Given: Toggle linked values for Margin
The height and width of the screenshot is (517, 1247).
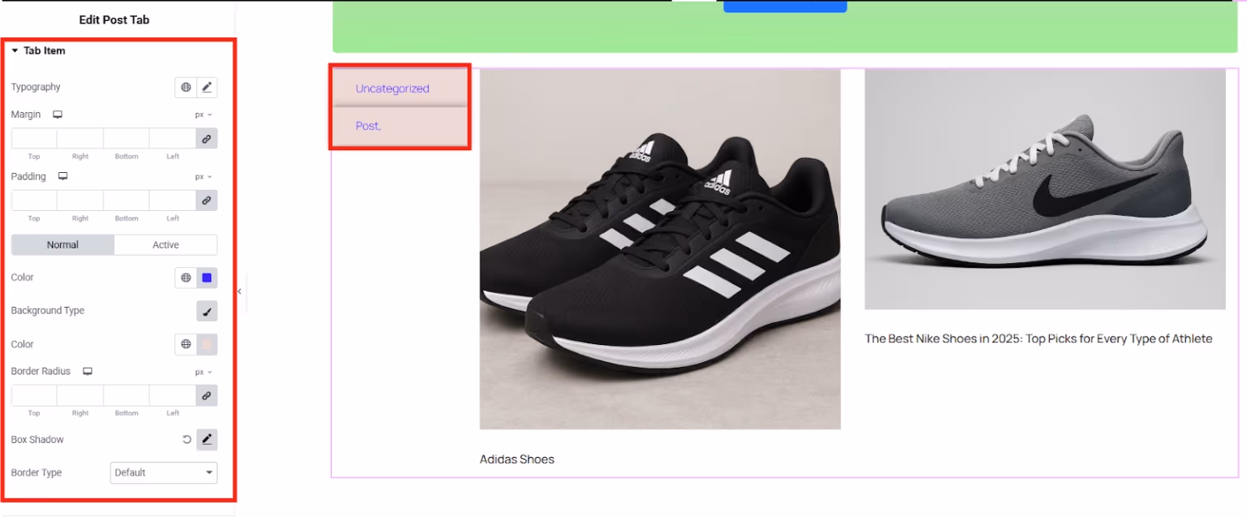Looking at the screenshot, I should coord(207,138).
